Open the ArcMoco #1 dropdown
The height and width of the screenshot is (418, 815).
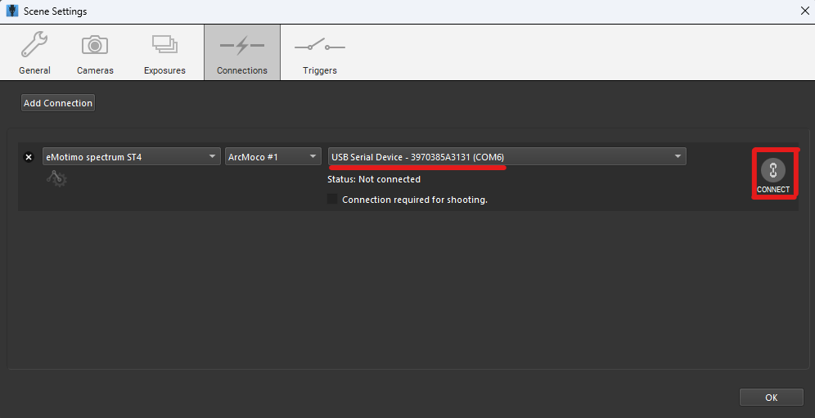coord(272,156)
